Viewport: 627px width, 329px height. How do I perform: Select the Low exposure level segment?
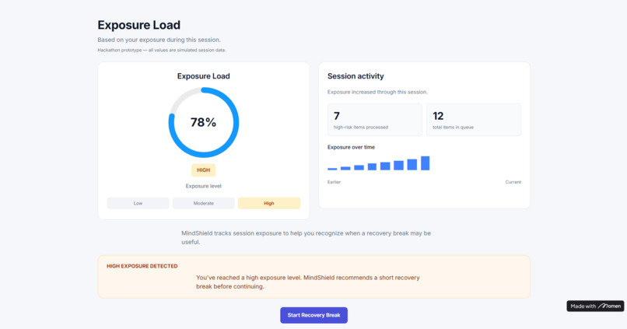(x=138, y=203)
